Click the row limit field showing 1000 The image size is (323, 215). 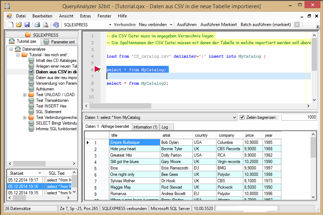tap(298, 117)
